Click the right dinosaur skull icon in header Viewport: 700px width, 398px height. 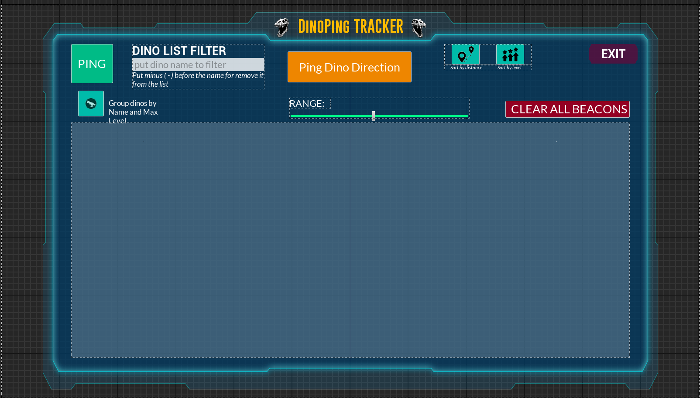pos(419,27)
